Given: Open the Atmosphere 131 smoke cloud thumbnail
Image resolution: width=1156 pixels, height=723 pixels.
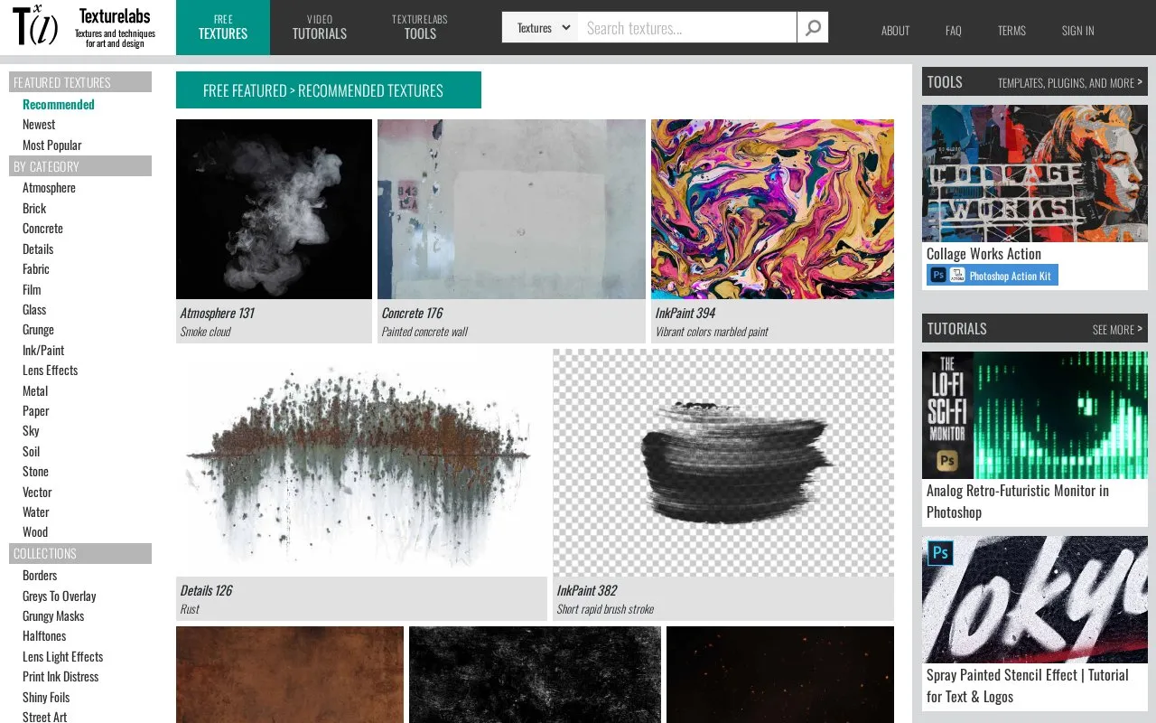Looking at the screenshot, I should [274, 209].
